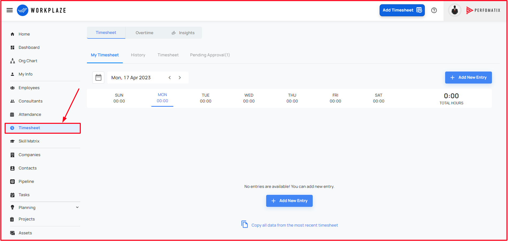Select the top Timesheet main tab

[106, 33]
